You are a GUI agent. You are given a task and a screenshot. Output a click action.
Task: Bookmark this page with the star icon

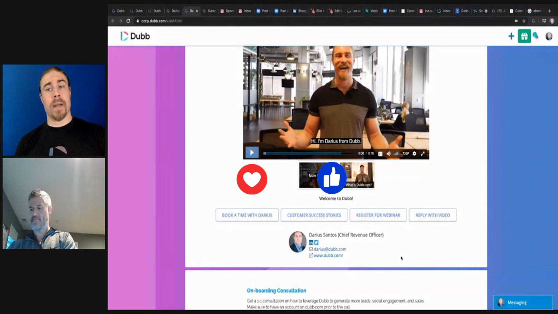(x=524, y=21)
